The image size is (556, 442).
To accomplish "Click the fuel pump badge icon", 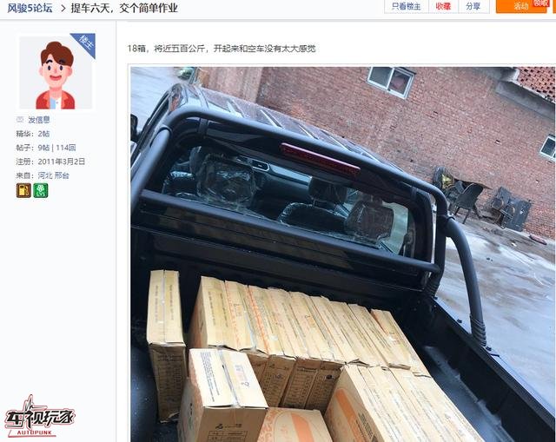I will click(23, 191).
